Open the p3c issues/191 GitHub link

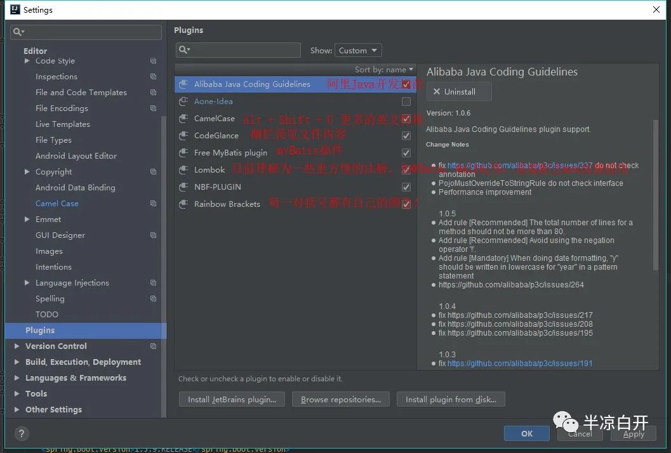tap(520, 363)
